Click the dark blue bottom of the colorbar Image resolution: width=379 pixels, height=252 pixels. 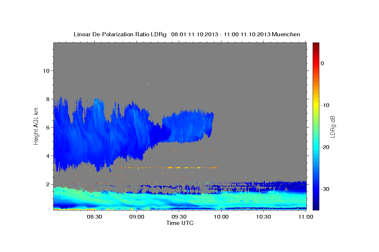click(x=316, y=206)
